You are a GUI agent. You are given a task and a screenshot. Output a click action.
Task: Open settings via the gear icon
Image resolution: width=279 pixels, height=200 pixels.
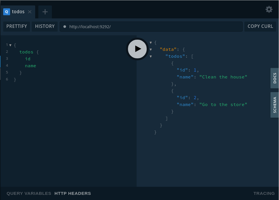(269, 9)
